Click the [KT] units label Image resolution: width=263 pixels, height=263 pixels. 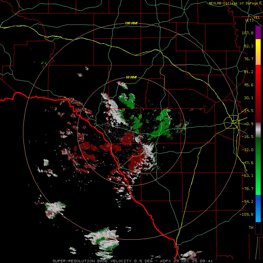(x=250, y=20)
